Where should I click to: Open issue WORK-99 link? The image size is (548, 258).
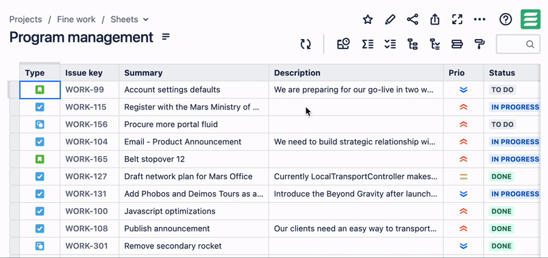click(x=84, y=90)
